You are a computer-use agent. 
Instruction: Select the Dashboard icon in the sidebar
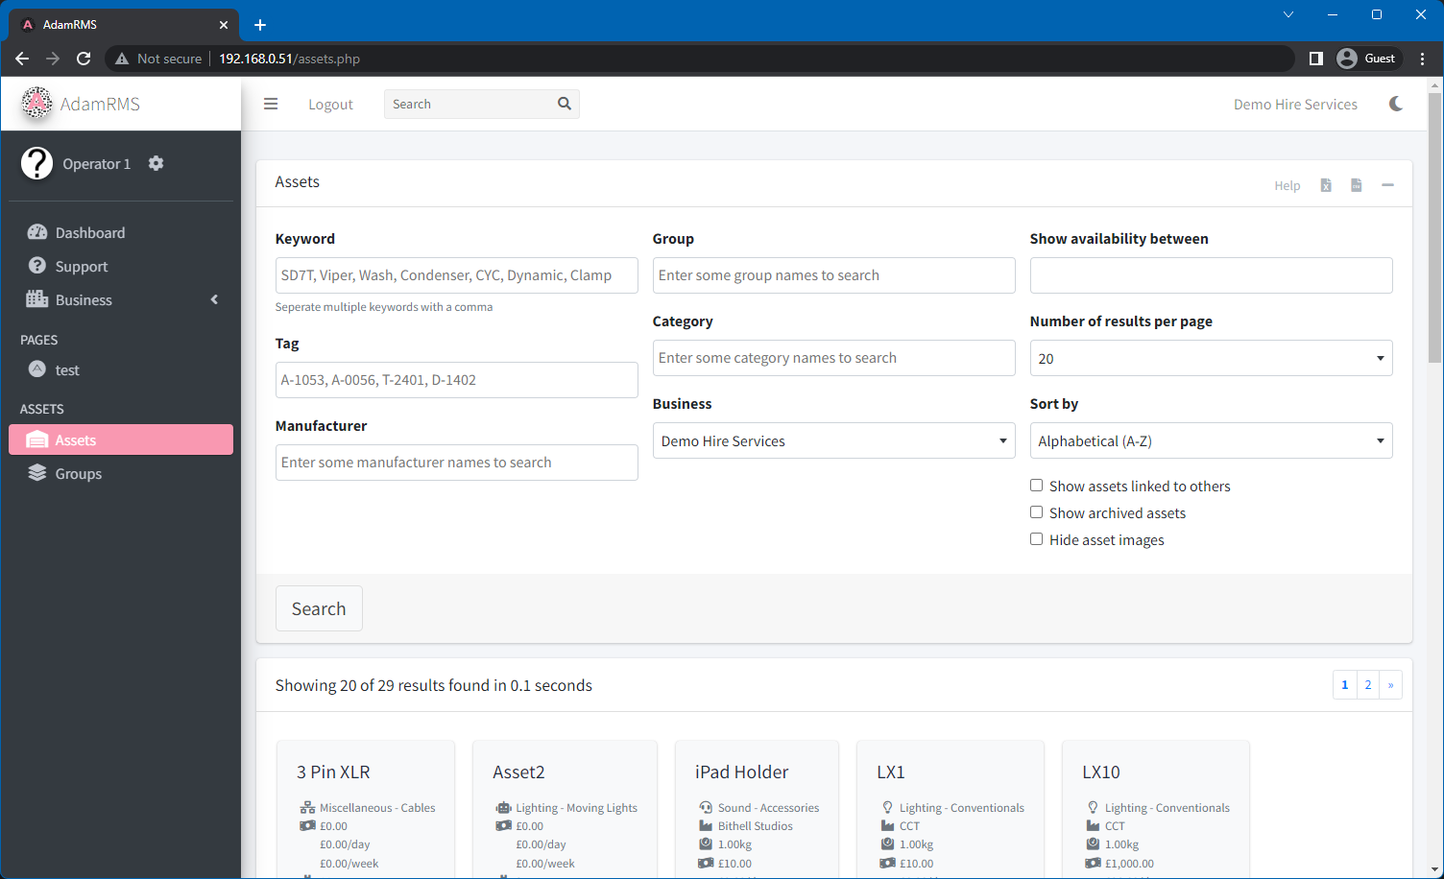click(x=38, y=232)
